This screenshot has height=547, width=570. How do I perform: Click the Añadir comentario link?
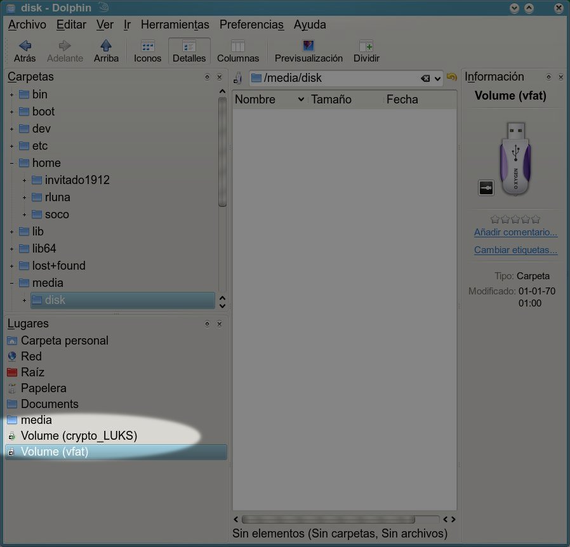515,233
